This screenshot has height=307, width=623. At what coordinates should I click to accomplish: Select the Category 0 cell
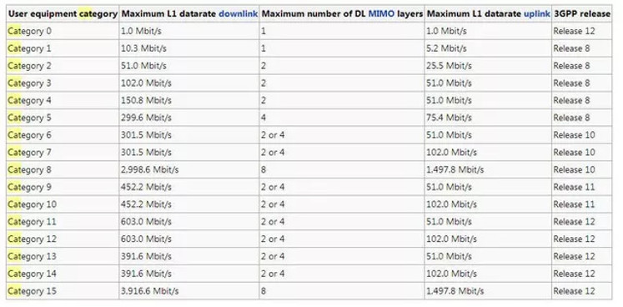pos(63,31)
